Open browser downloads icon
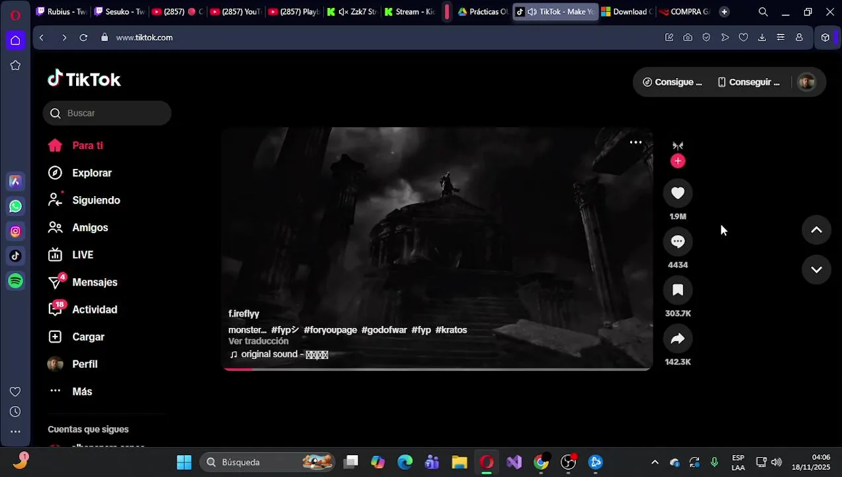 tap(762, 38)
